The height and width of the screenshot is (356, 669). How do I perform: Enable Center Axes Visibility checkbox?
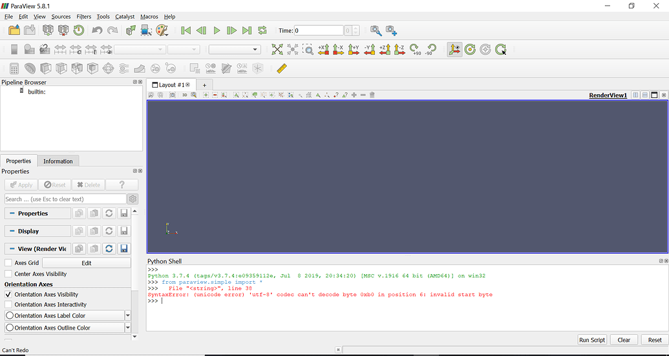(8, 274)
